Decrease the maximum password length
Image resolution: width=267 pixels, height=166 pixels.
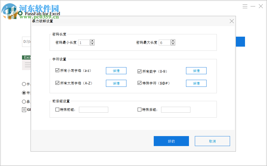click(x=173, y=44)
